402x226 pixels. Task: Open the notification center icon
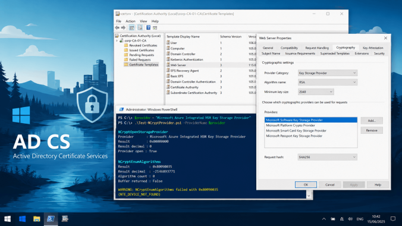click(393, 219)
